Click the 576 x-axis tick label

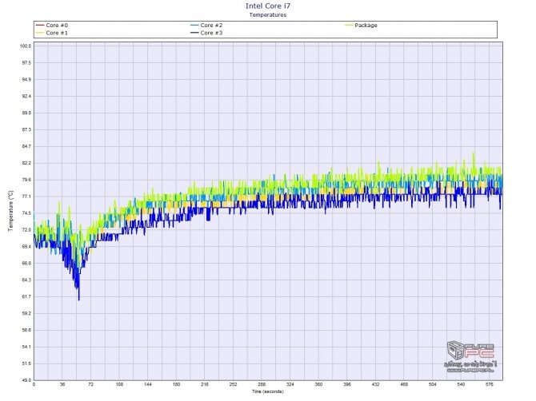489,384
